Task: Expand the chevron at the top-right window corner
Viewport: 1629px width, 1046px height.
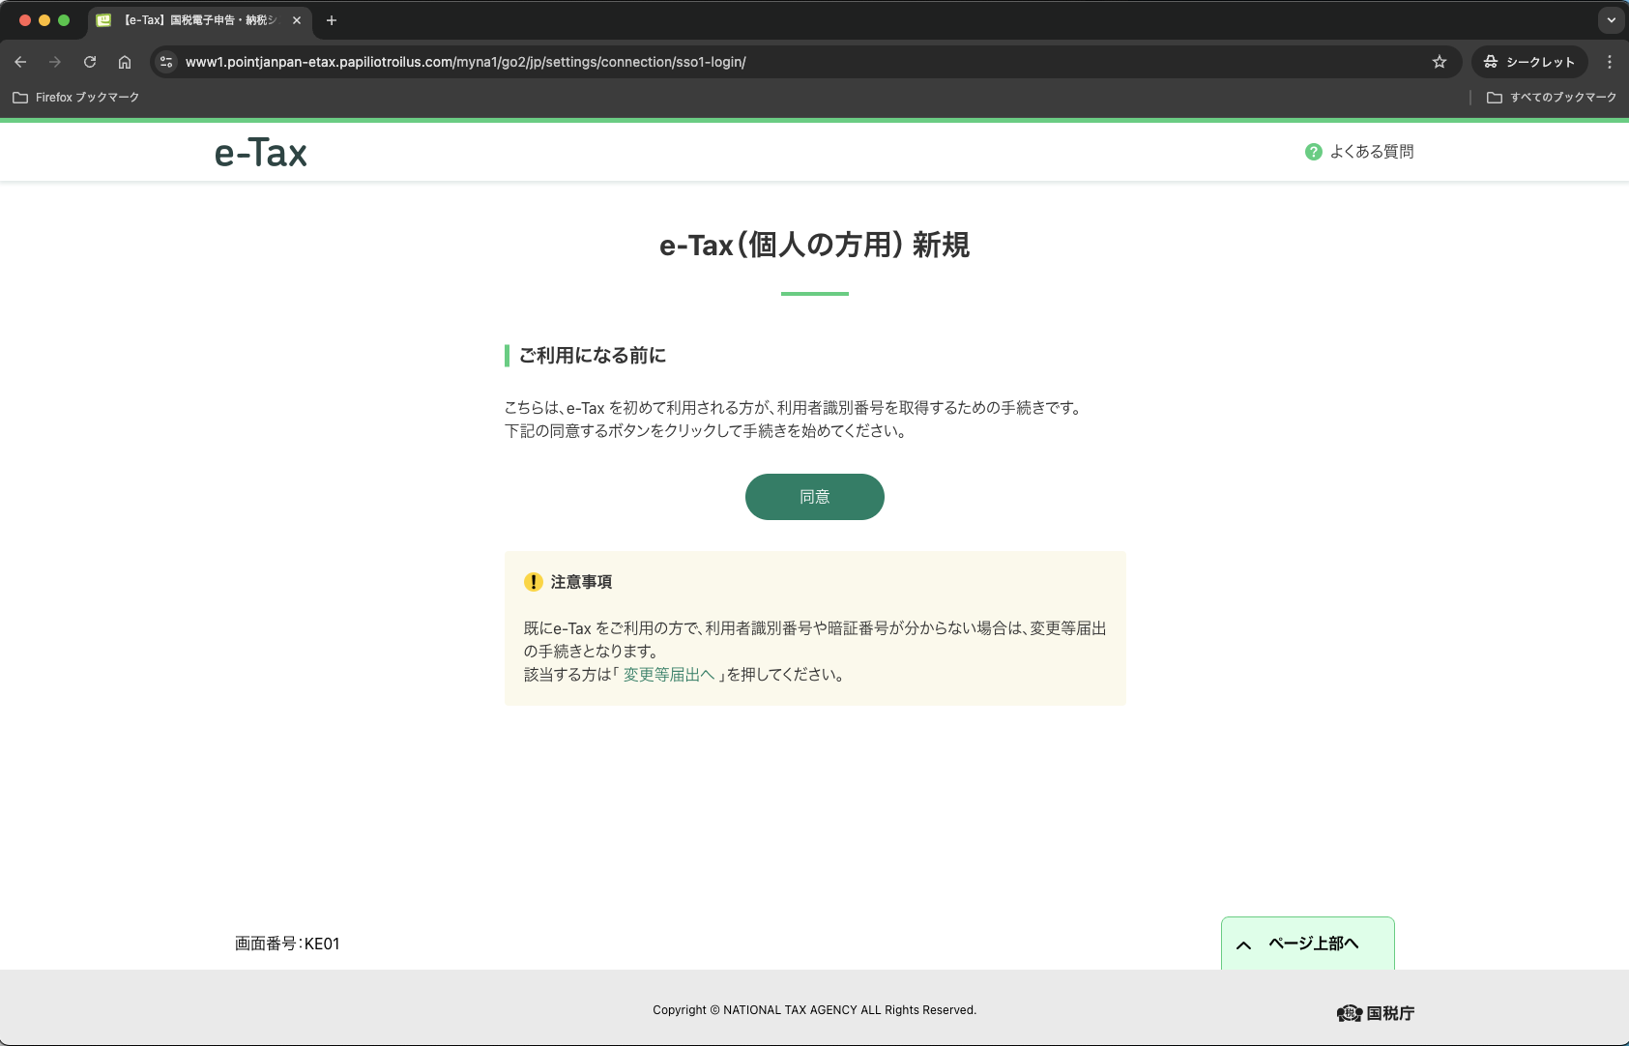Action: pyautogui.click(x=1608, y=19)
